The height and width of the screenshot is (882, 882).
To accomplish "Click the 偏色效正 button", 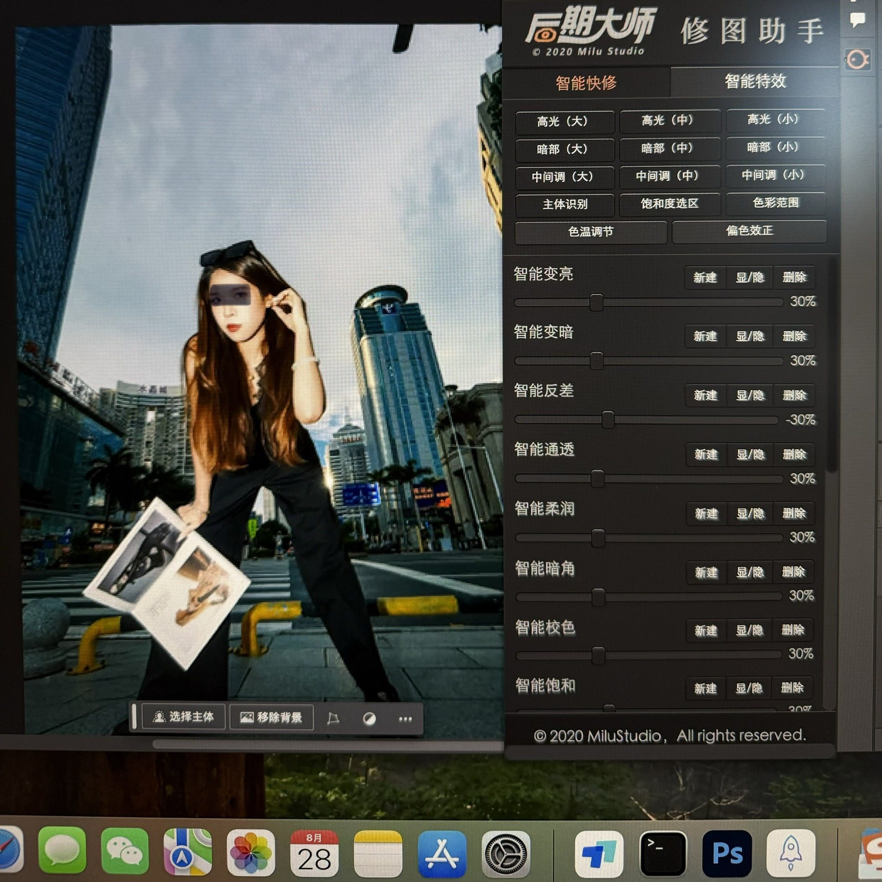I will click(749, 231).
